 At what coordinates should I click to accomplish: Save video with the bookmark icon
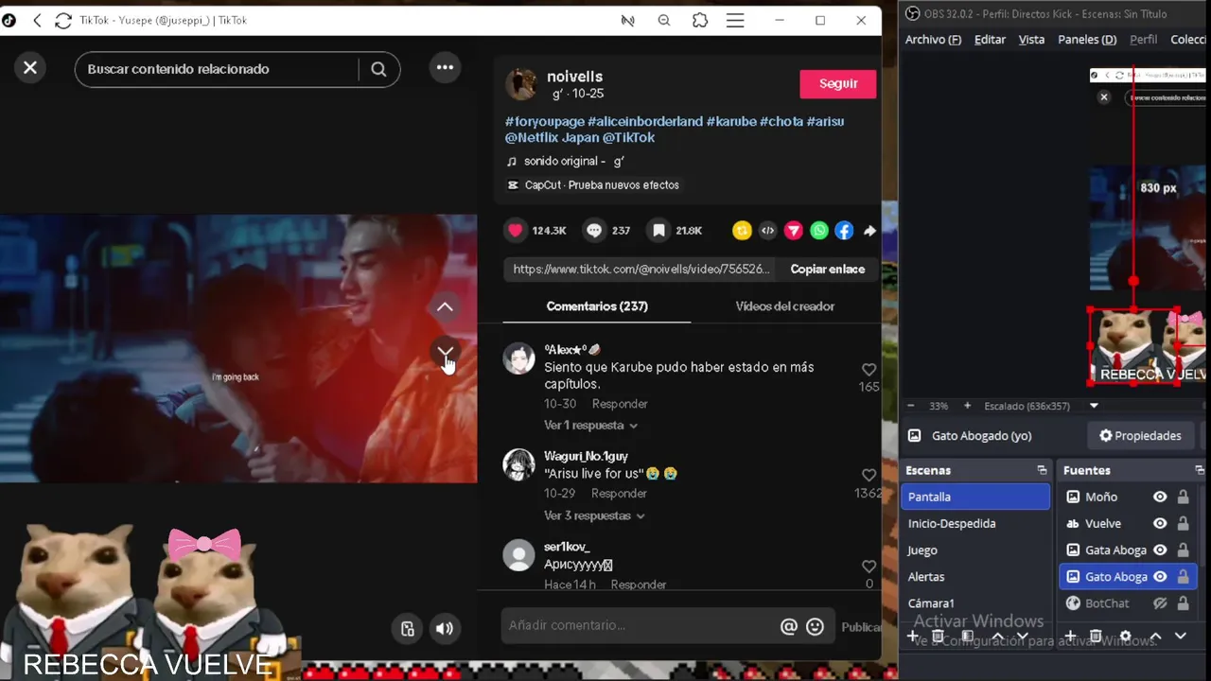(x=659, y=230)
